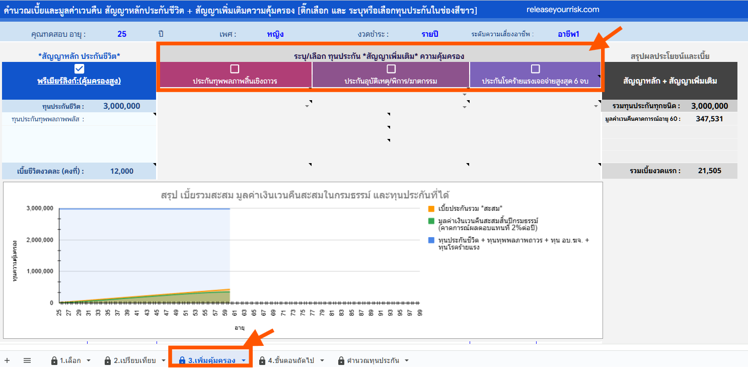Open the dropdown arrow under ประกันโรคร้ายแรง column
Screen dimensions: 748x368
tap(596, 106)
